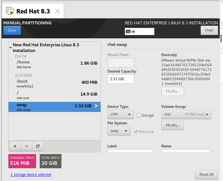Add a new partition with the plus icon
Screen dimensions: 223x181
point(15,146)
